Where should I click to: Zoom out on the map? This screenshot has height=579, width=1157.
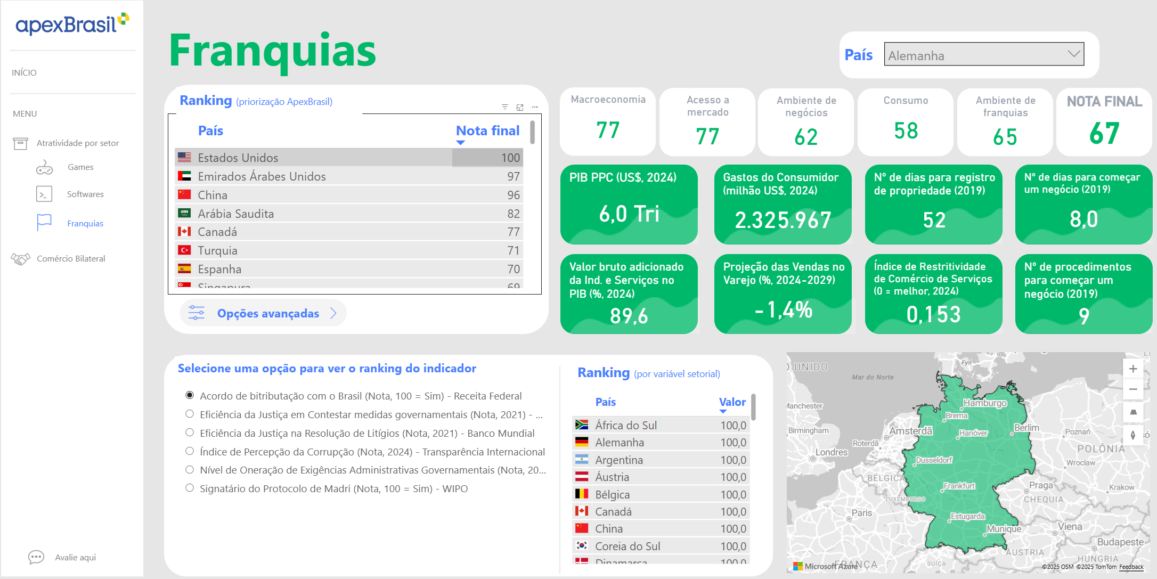1132,389
